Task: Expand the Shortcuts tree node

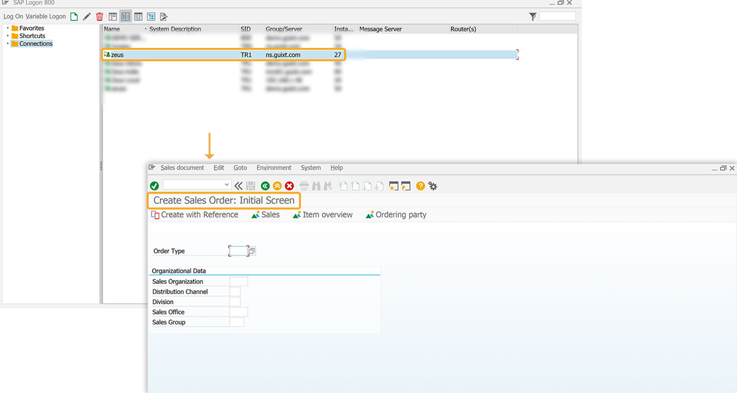Action: pos(7,36)
